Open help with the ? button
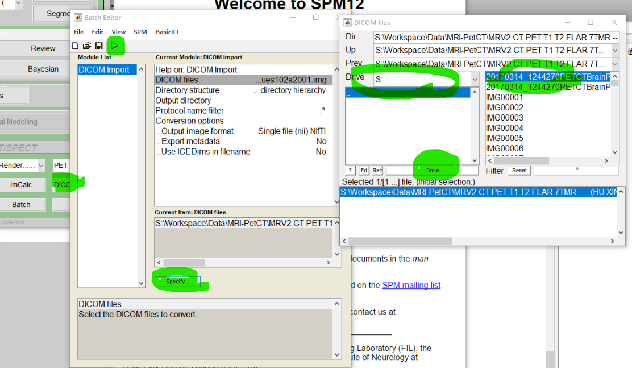 [x=350, y=170]
